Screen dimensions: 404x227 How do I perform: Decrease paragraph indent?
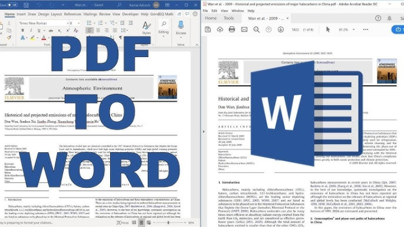(x=122, y=23)
